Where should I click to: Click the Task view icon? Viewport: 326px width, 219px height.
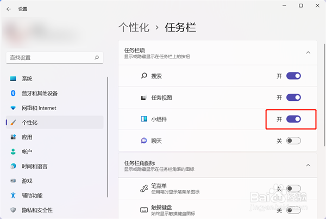coord(144,98)
